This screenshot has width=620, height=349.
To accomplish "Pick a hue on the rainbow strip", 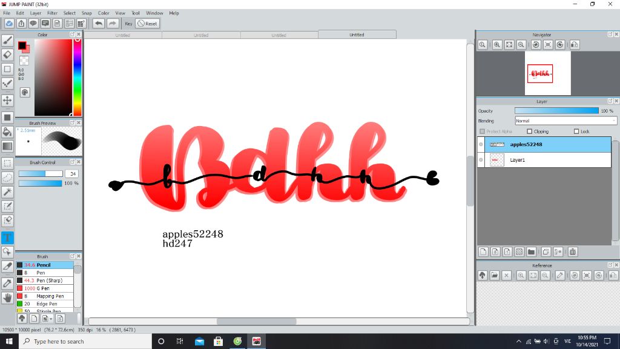I will click(x=77, y=77).
